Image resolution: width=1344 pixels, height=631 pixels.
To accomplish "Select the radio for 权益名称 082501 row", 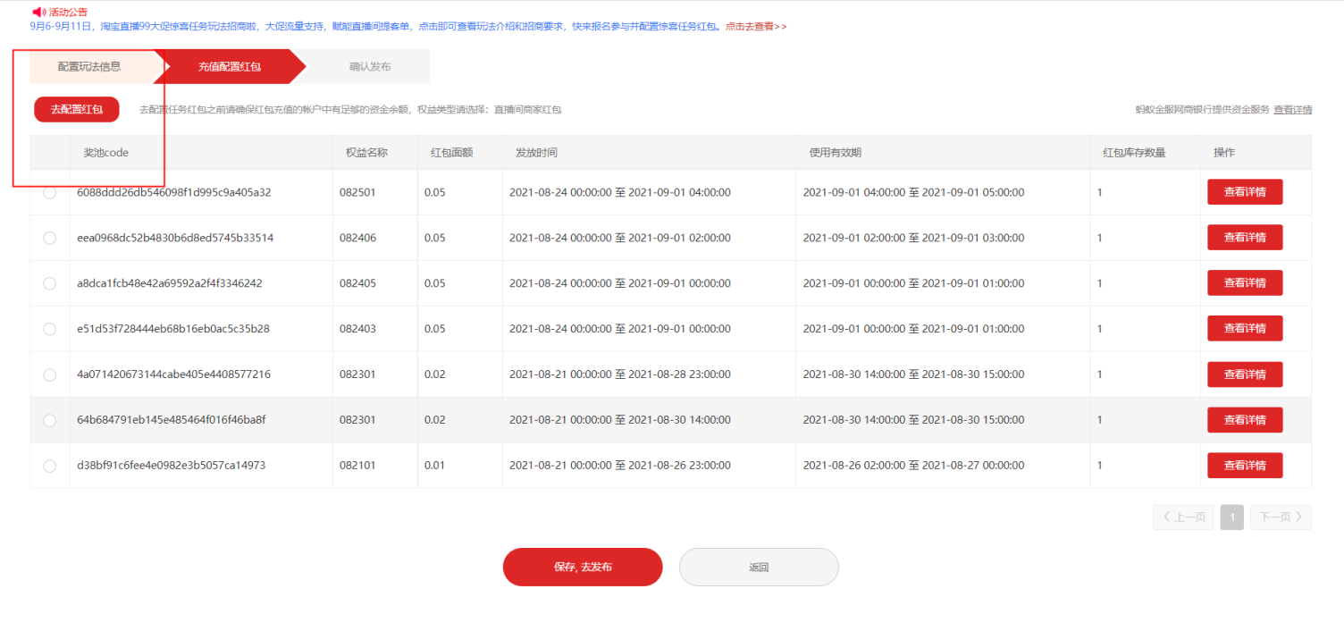I will pyautogui.click(x=49, y=191).
